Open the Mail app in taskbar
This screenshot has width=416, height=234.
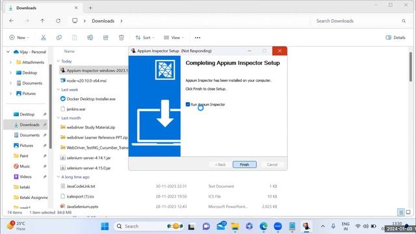coord(221,226)
